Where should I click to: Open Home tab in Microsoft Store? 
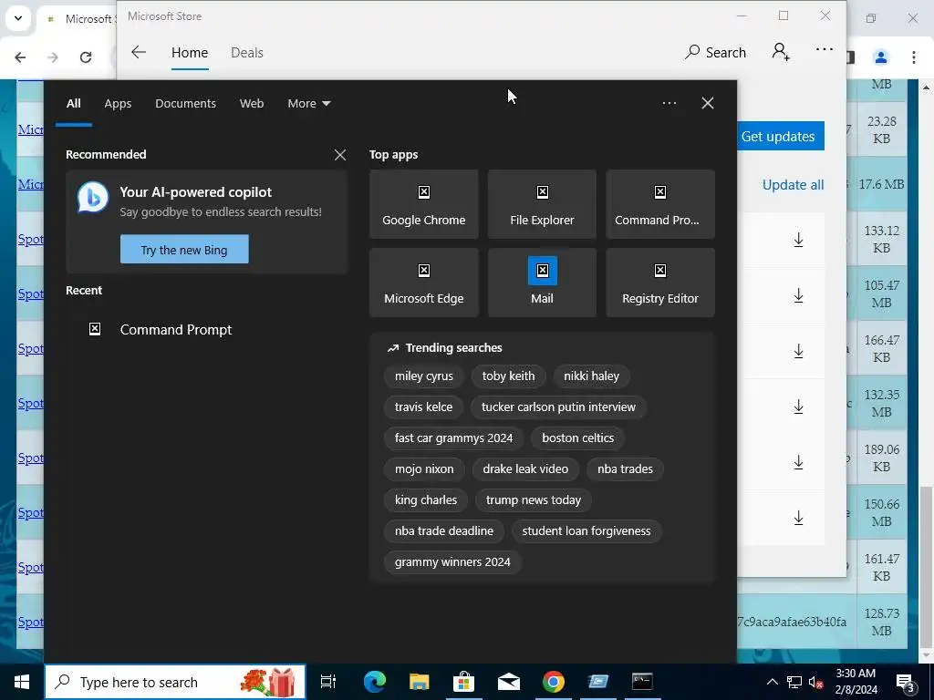click(x=190, y=53)
